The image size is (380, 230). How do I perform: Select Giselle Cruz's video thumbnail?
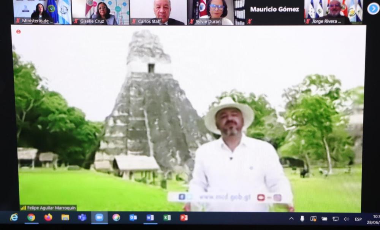tap(101, 11)
